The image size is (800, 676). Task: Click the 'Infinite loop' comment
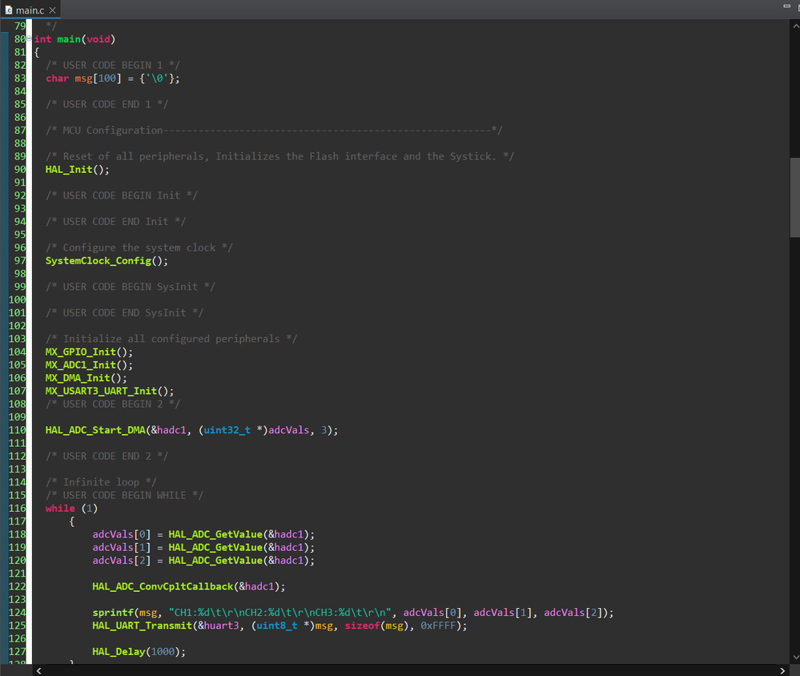[101, 483]
